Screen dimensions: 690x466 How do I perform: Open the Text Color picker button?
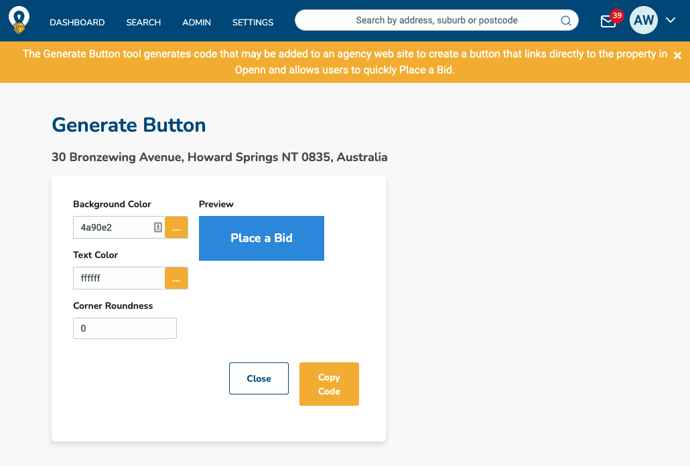(x=176, y=278)
